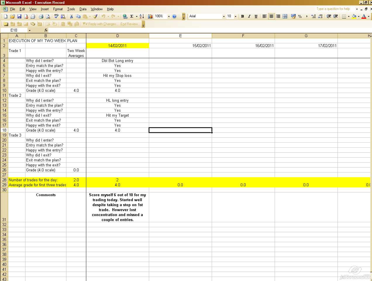
Task: Click the AutoSum sigma icon
Action: click(132, 16)
